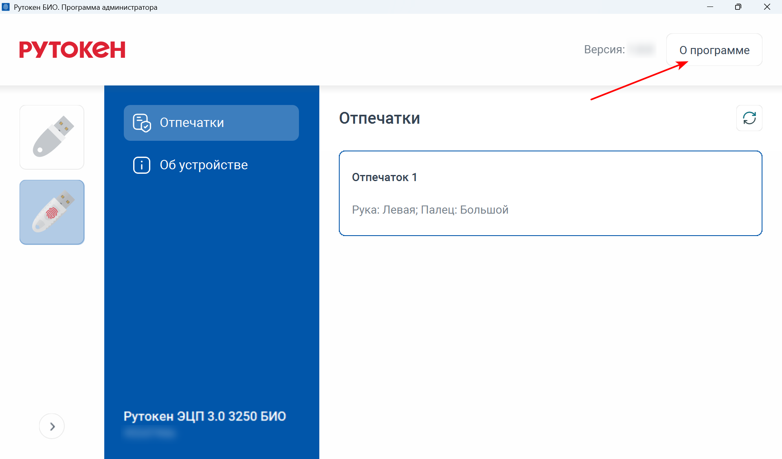The height and width of the screenshot is (459, 782).
Task: Click the Рутокен ЭЦП 3.0 3250 БИО device name
Action: [205, 416]
